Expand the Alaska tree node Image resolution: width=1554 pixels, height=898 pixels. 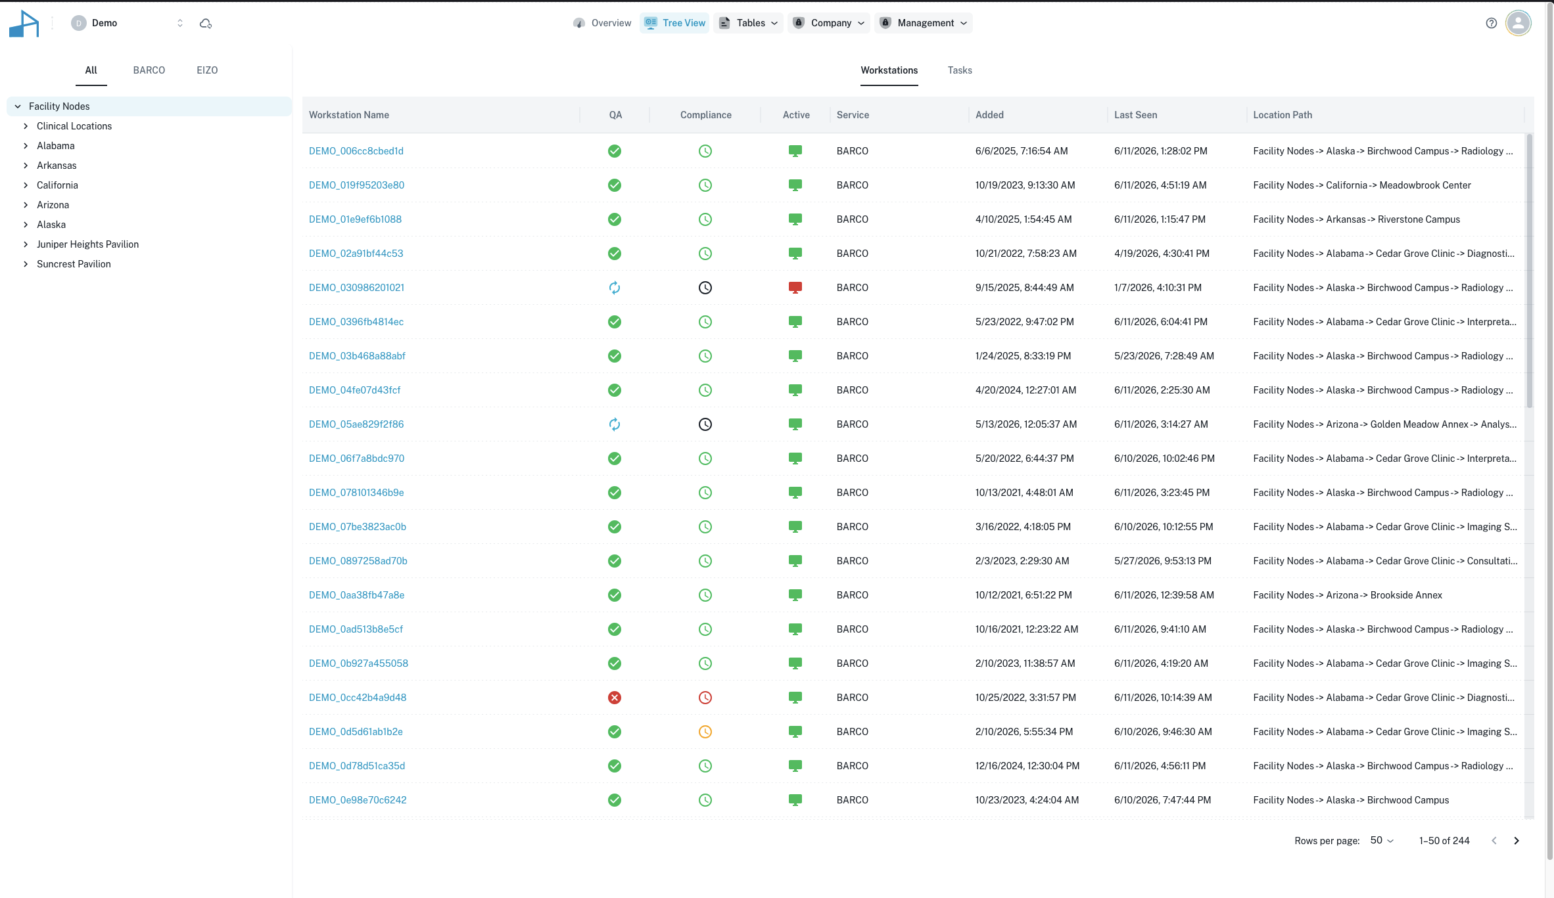pyautogui.click(x=26, y=225)
